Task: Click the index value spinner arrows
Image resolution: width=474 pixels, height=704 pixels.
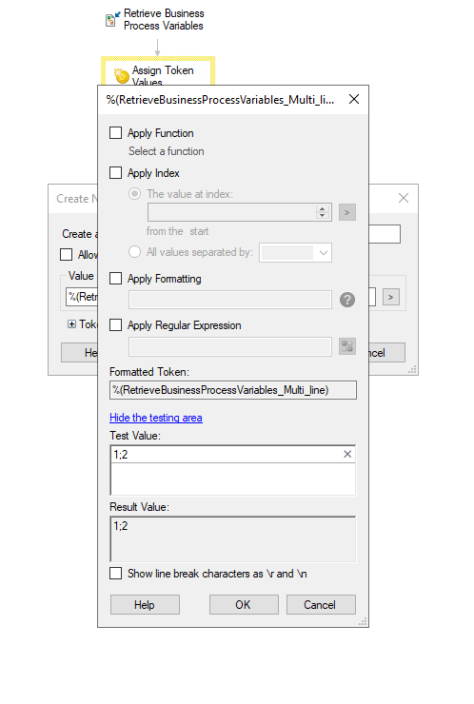Action: (322, 212)
